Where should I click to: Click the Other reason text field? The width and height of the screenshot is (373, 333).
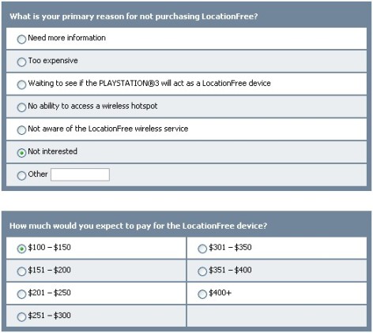80,174
